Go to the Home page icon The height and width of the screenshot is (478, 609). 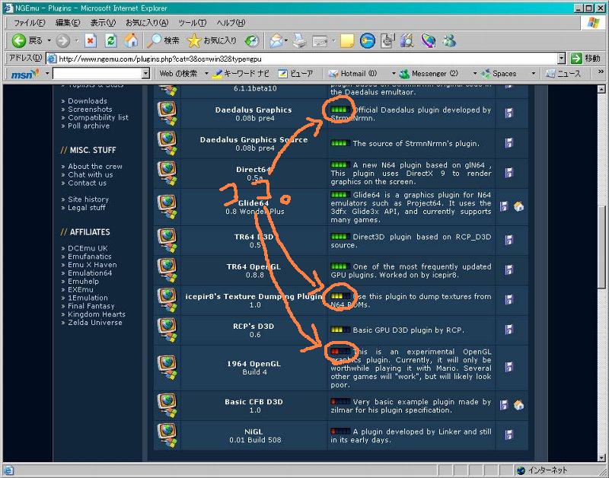[131, 40]
